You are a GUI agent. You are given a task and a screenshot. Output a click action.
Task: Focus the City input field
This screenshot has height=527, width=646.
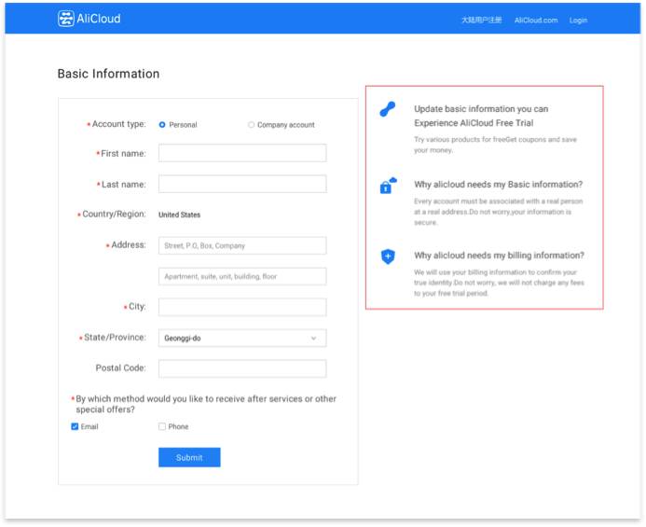point(242,307)
